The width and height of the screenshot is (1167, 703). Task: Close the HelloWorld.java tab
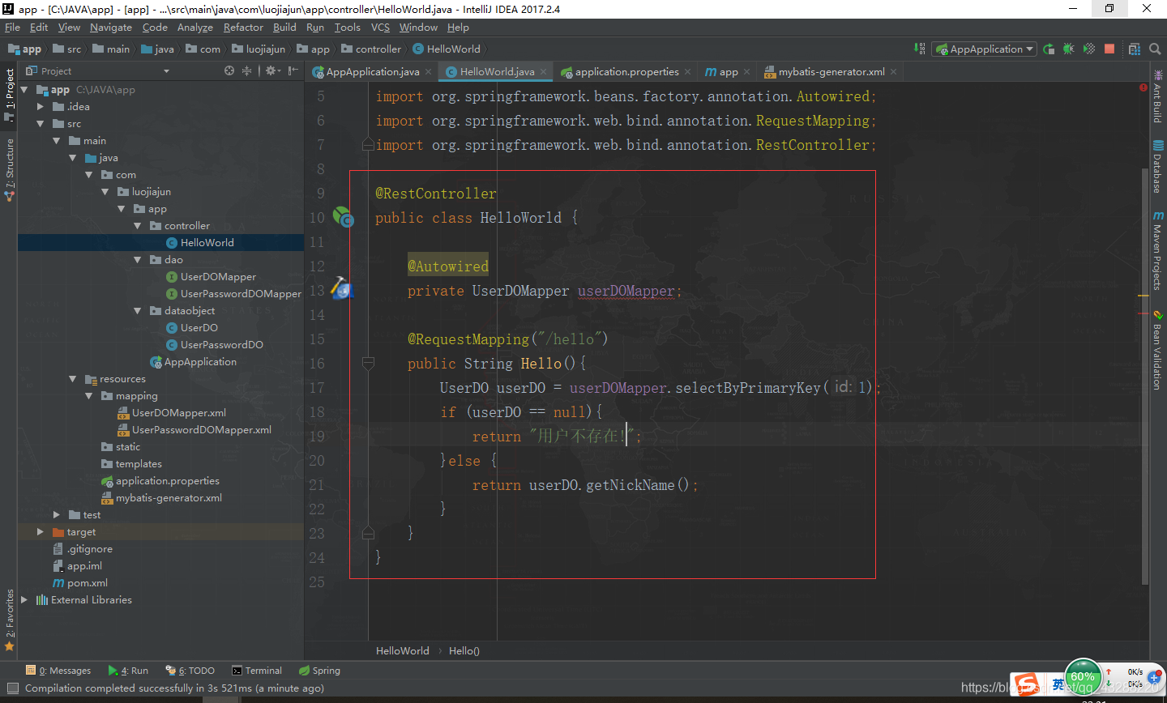(544, 72)
